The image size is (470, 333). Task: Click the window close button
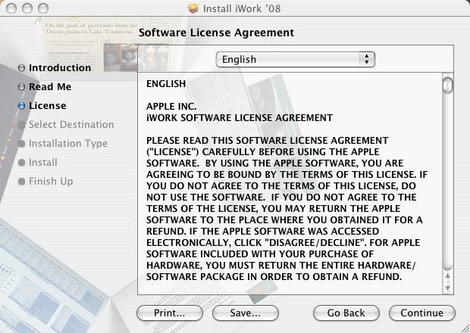pyautogui.click(x=11, y=8)
